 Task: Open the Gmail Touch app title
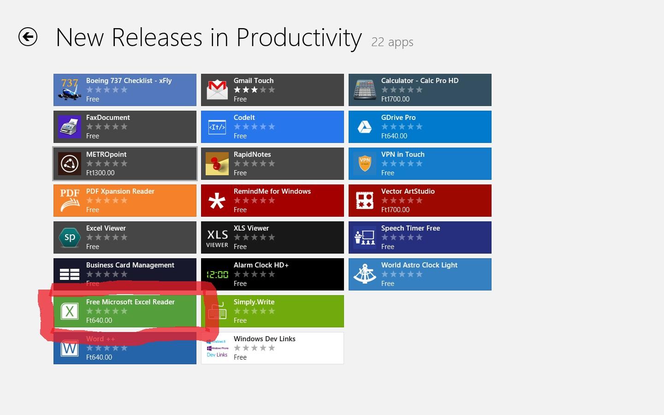(254, 81)
